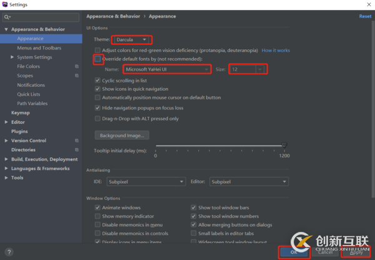Open Plugins settings
Image resolution: width=375 pixels, height=260 pixels.
click(x=19, y=131)
